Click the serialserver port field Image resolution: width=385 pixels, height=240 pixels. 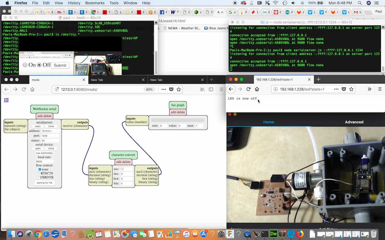(x=50, y=136)
